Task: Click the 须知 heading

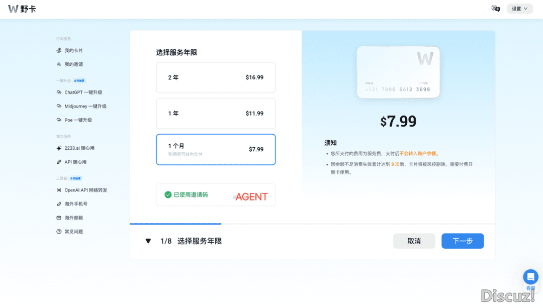Action: coord(330,143)
